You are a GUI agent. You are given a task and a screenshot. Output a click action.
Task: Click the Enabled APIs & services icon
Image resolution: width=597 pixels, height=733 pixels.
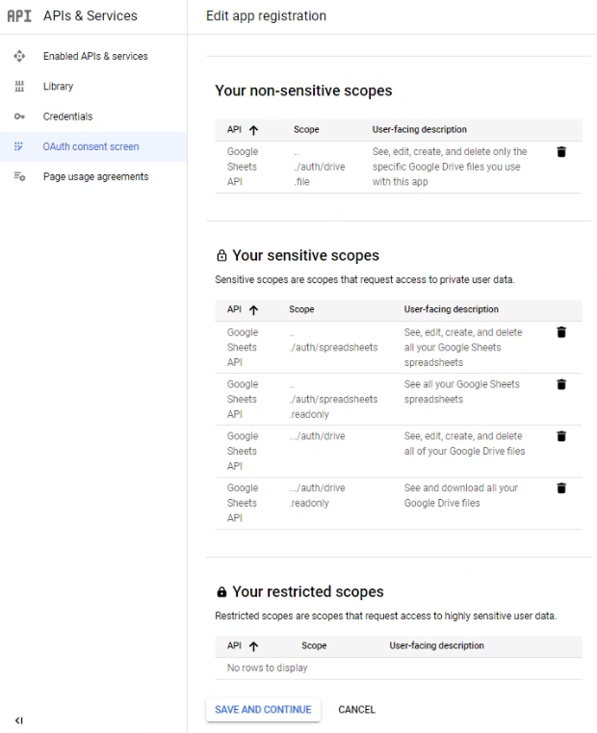pyautogui.click(x=18, y=56)
